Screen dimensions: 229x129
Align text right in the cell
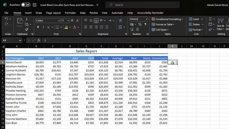(96, 27)
